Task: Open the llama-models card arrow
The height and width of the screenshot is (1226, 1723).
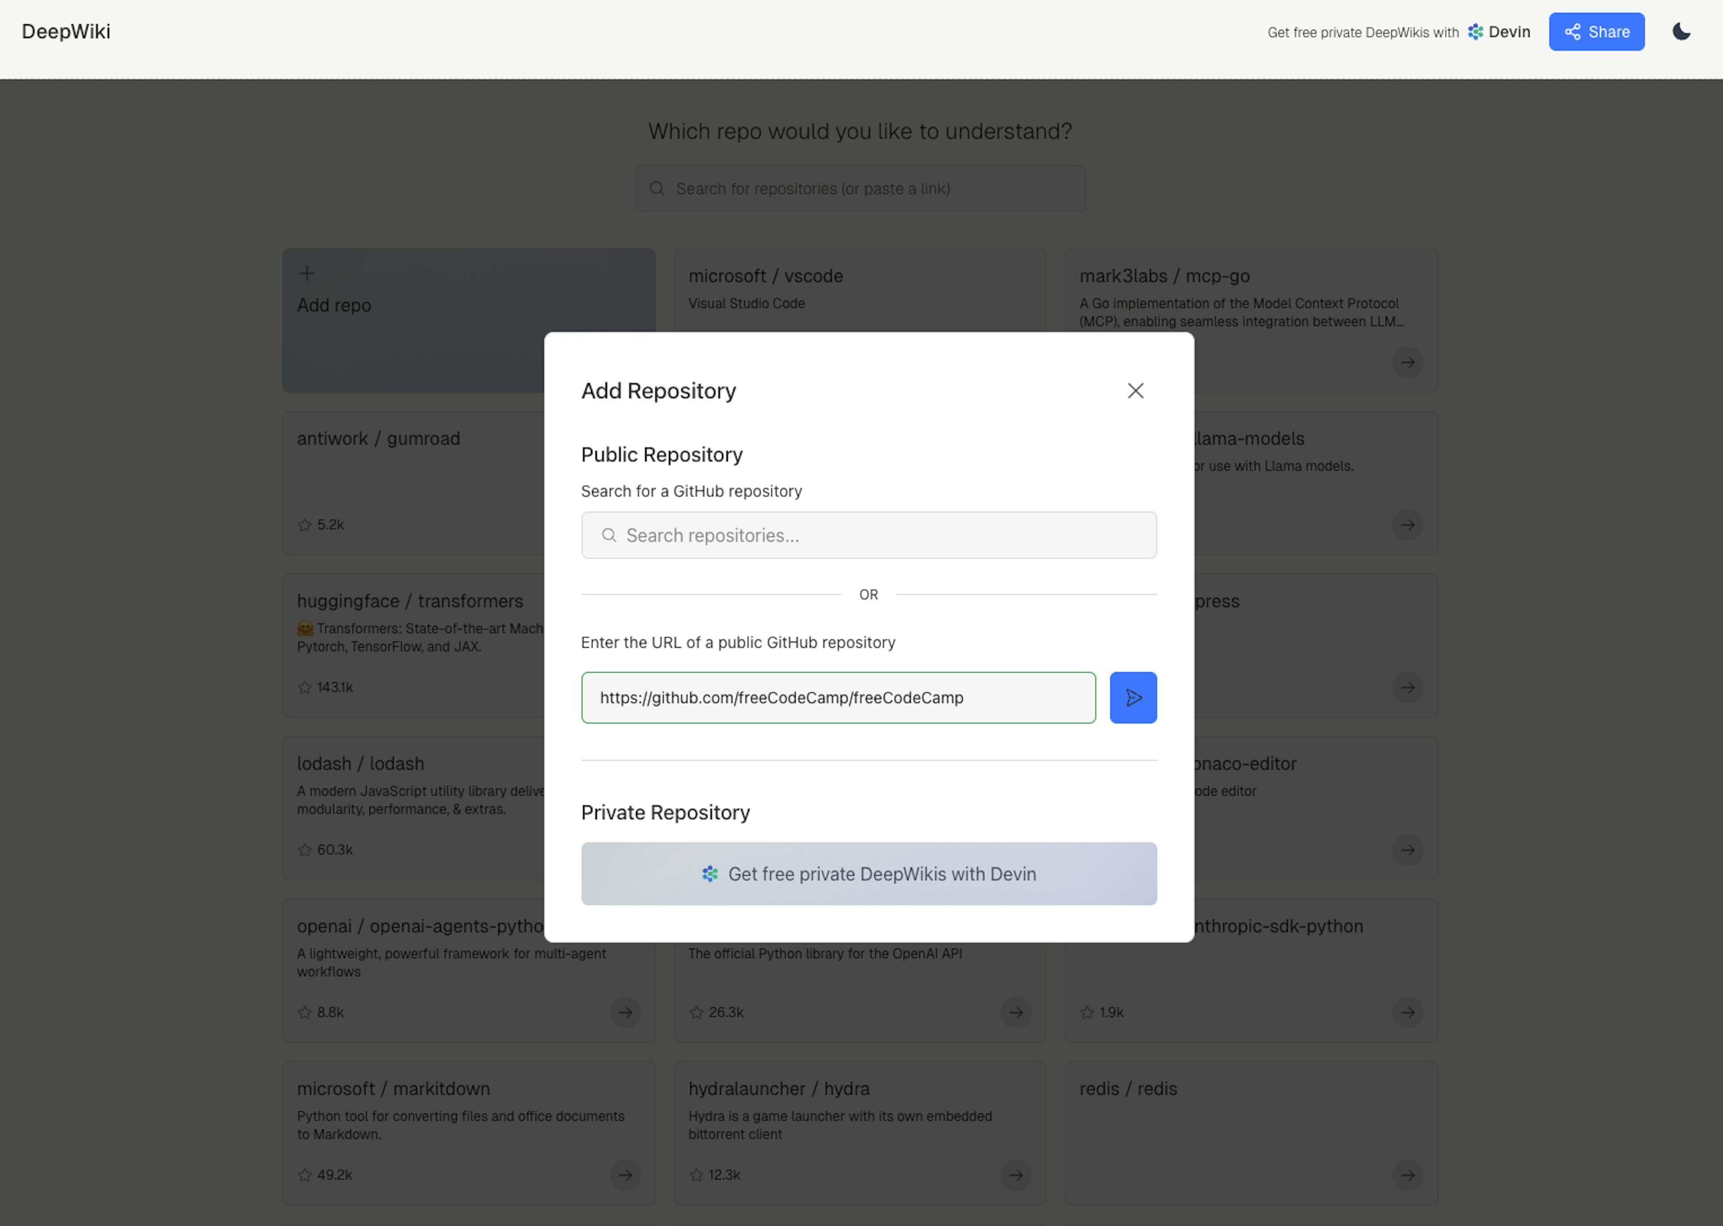Action: coord(1408,525)
